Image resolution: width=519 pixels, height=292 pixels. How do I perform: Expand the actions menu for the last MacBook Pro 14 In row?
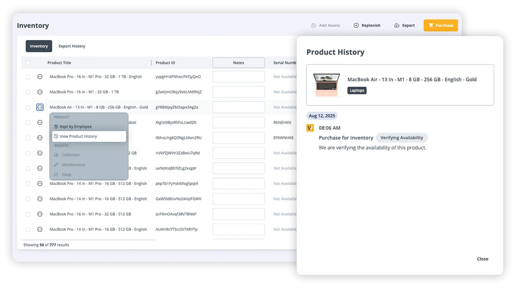[x=40, y=229]
